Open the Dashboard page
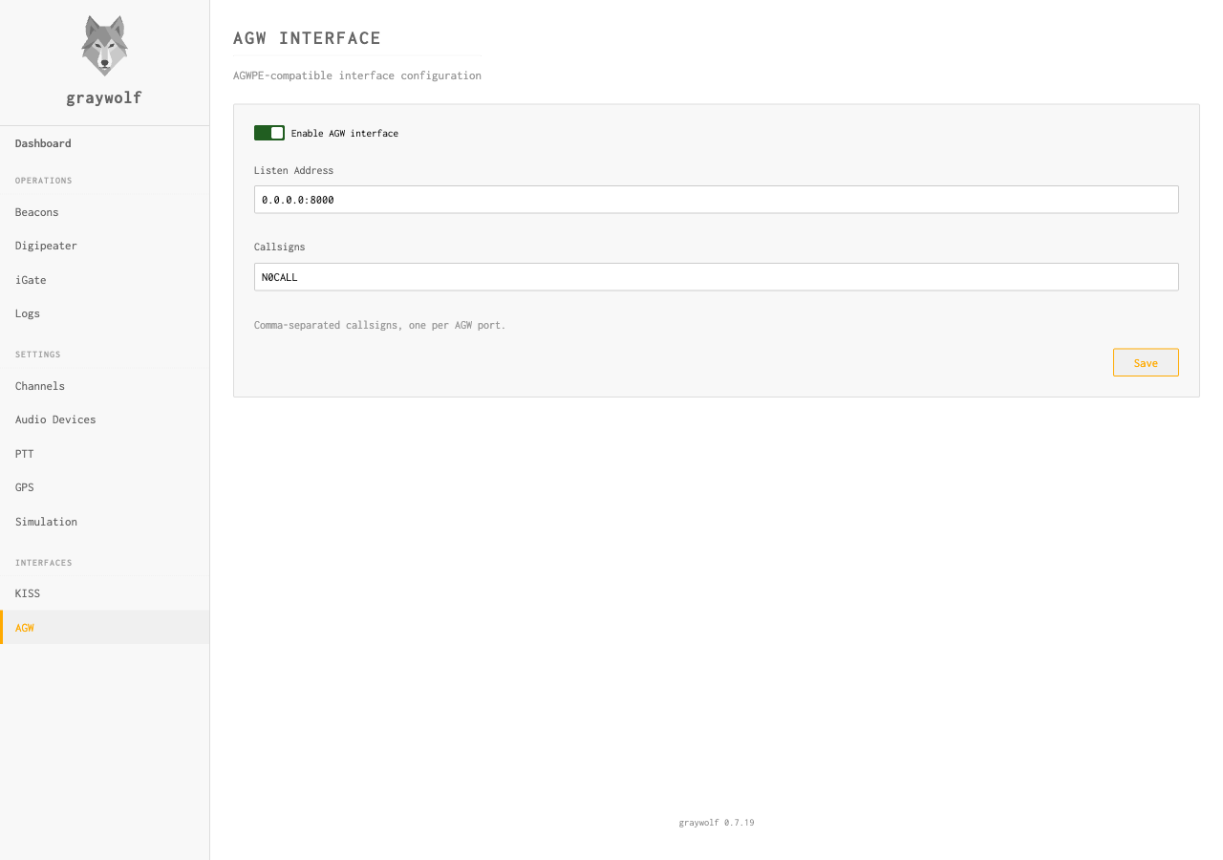Screen dimensions: 1223x860 43,143
